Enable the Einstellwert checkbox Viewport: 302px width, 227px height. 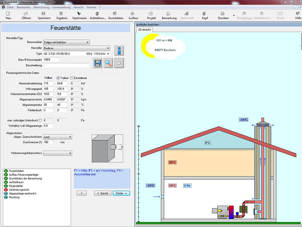point(72,78)
